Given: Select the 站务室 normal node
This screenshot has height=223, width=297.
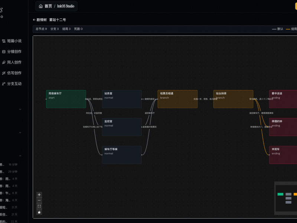Looking at the screenshot, I should point(122,99).
